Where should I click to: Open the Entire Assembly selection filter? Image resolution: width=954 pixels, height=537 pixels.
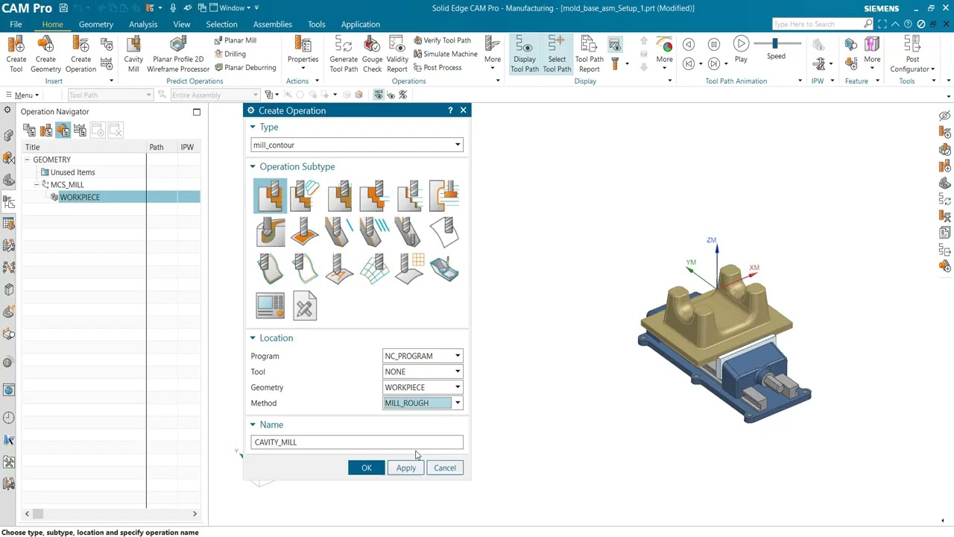215,95
